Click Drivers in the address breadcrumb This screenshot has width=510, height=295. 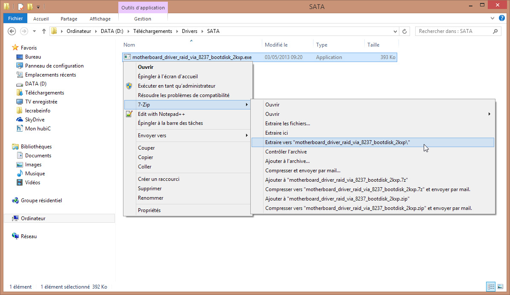tap(190, 31)
